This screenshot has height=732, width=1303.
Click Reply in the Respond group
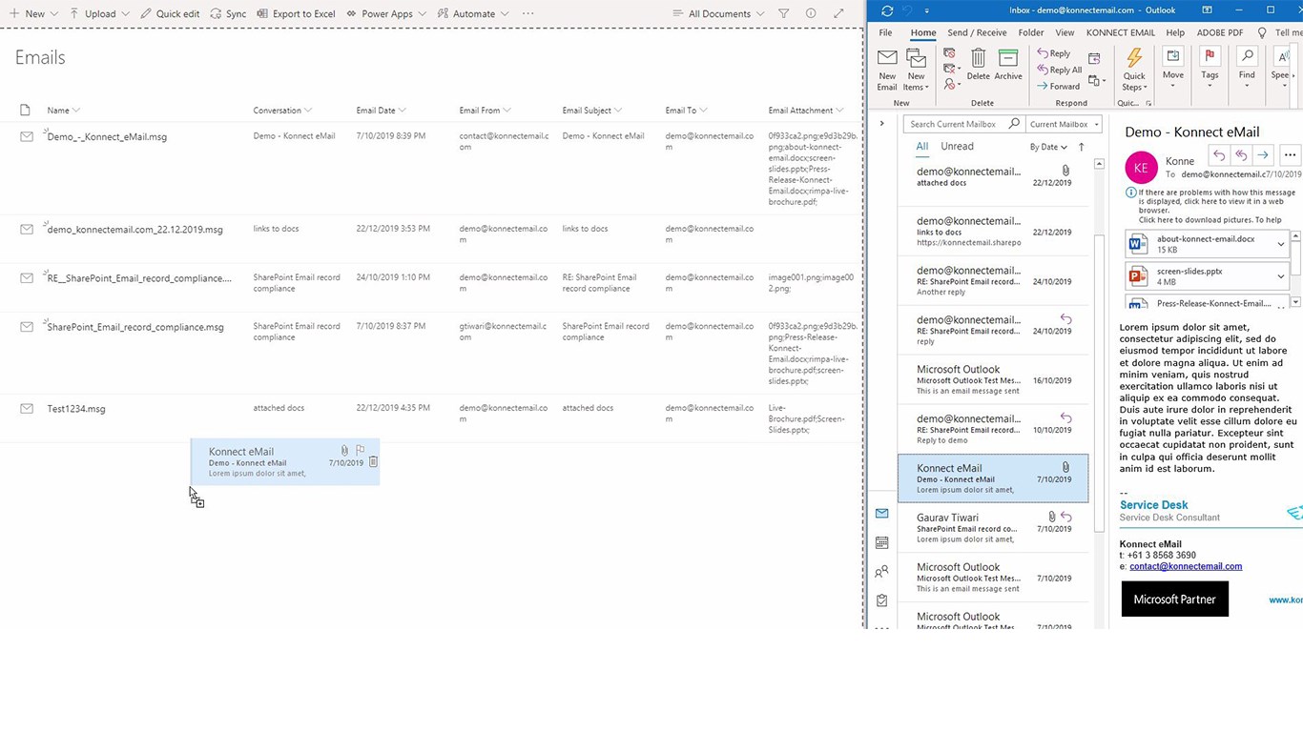coord(1053,53)
